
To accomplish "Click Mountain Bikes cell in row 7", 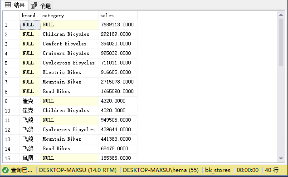I will (69, 82).
